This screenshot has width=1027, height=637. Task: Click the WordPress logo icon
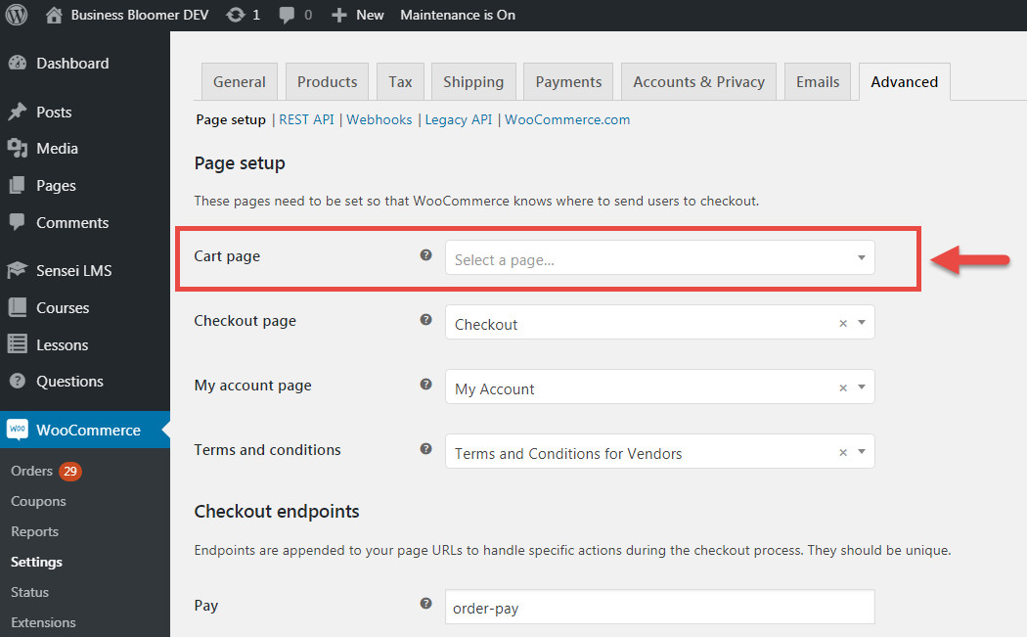pyautogui.click(x=17, y=15)
